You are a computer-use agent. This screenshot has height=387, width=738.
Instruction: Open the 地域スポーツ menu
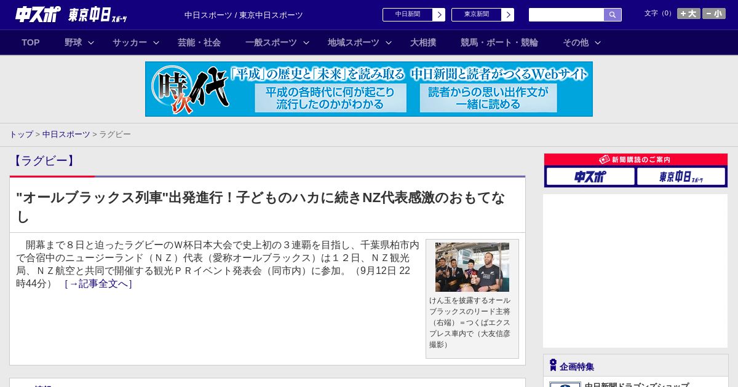click(354, 42)
